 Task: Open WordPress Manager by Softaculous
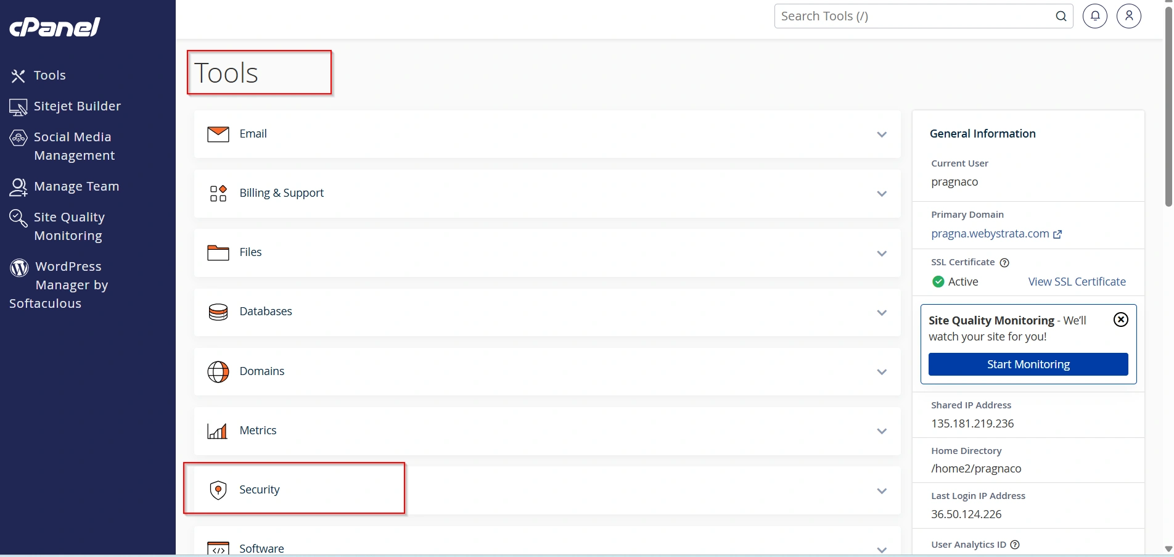[x=59, y=285]
